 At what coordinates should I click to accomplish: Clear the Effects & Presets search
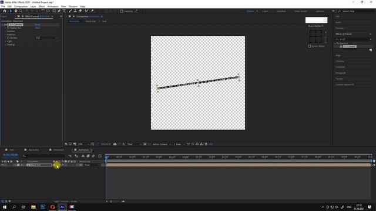point(371,39)
